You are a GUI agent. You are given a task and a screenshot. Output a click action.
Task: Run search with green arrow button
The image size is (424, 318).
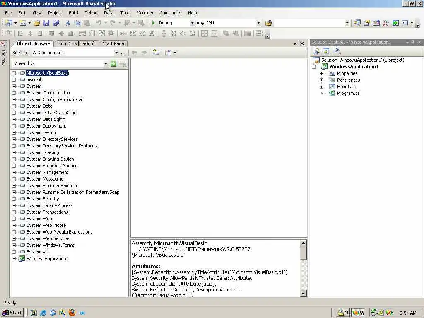[113, 63]
